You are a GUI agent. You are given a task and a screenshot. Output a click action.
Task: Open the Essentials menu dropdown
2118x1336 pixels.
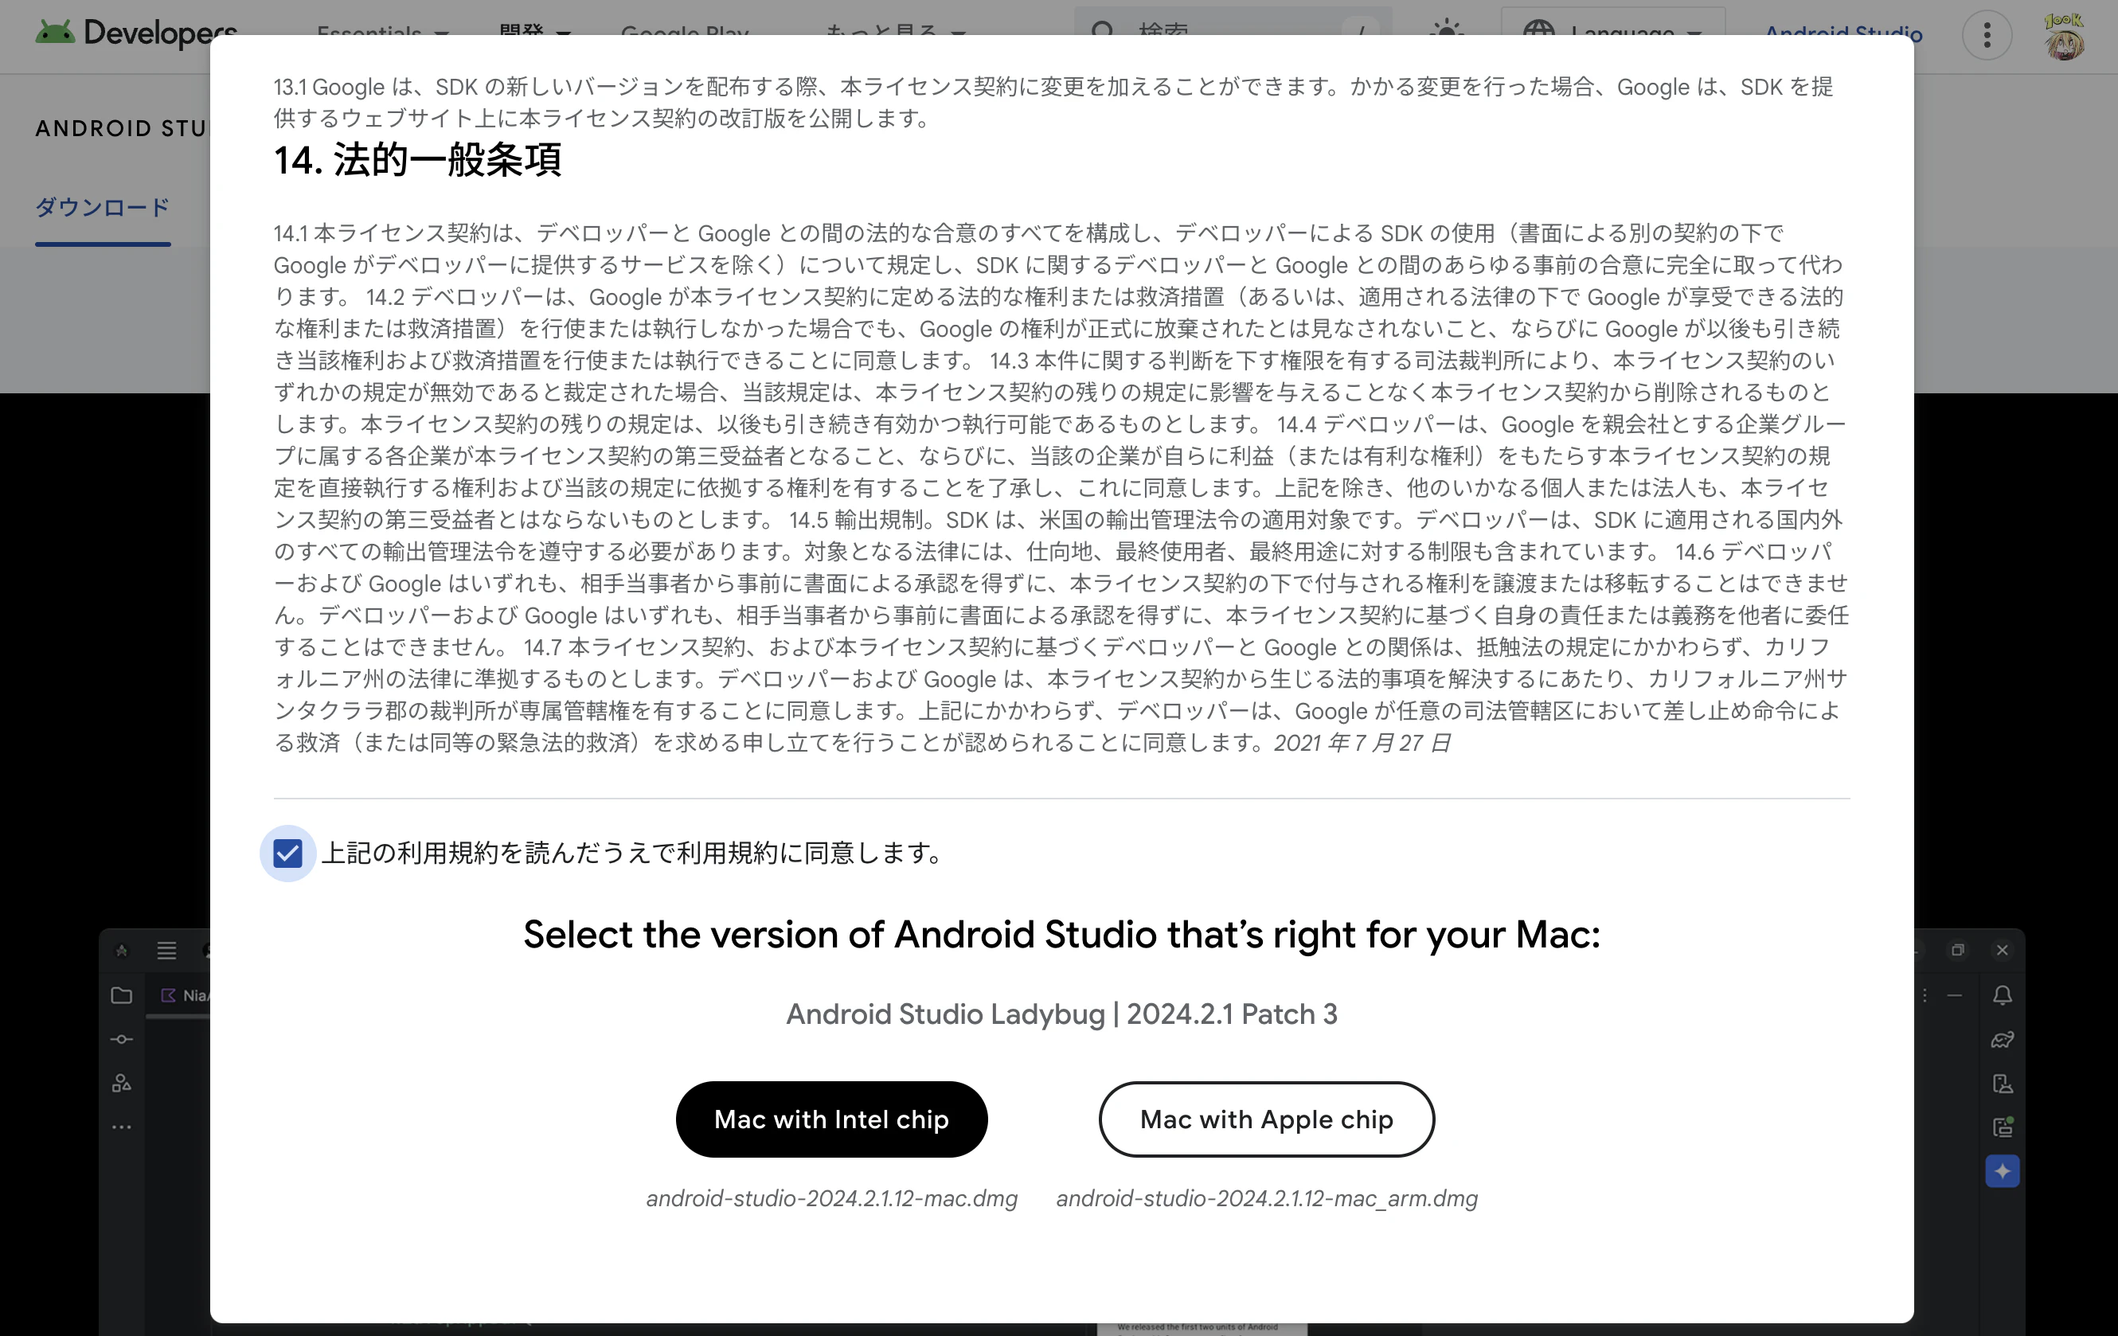(384, 31)
